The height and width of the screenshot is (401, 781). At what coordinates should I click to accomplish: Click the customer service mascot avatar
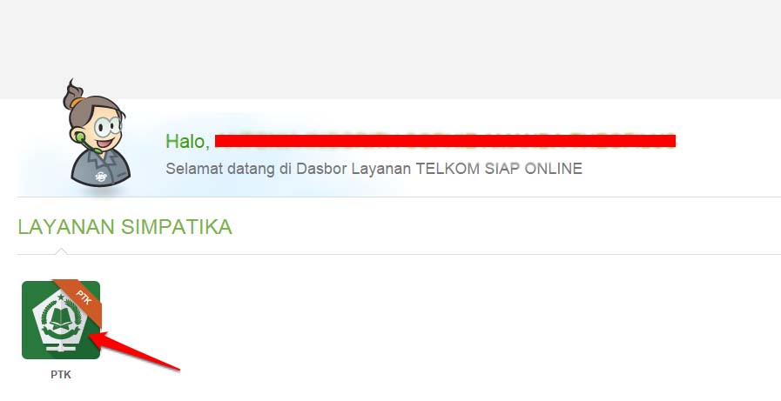coord(98,133)
